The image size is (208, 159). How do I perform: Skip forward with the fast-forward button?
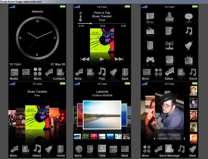click(x=119, y=59)
